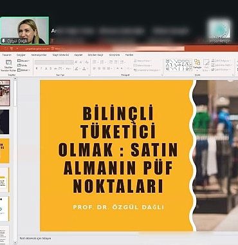This screenshot has height=245, width=238.
Task: Open the Düzen layout dropdown
Action: 23,61
